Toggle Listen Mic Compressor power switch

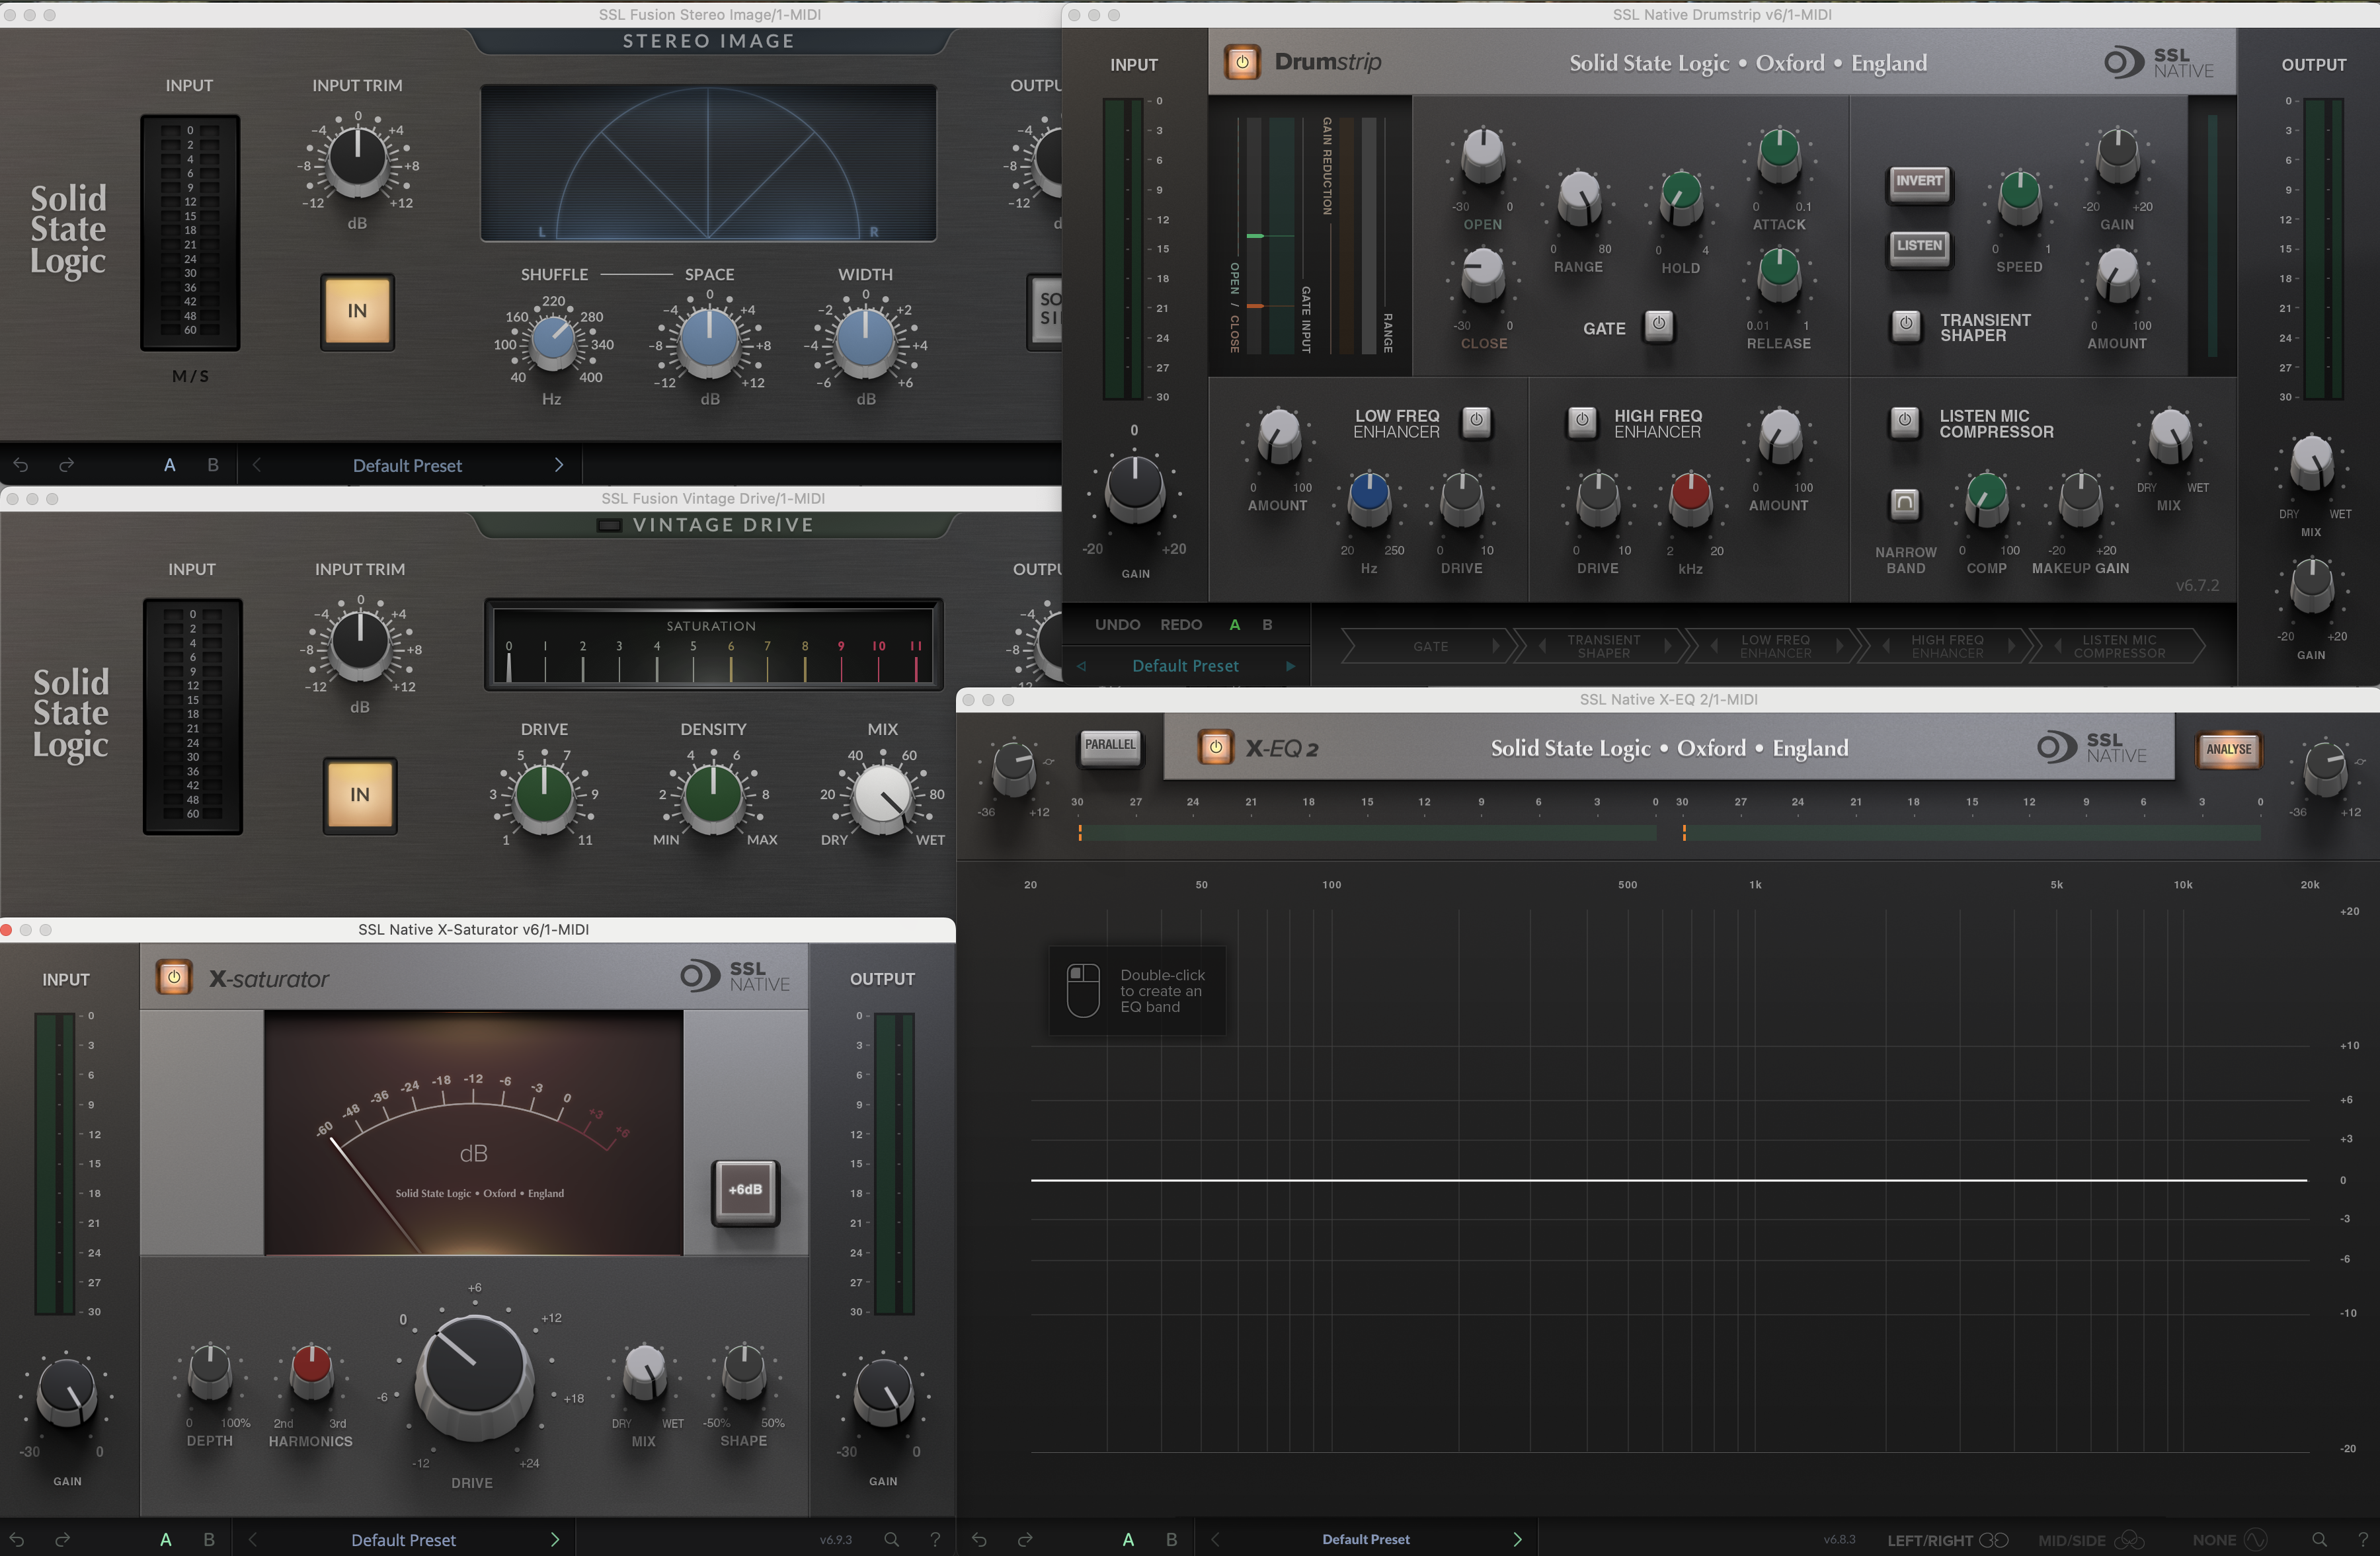(x=1905, y=421)
